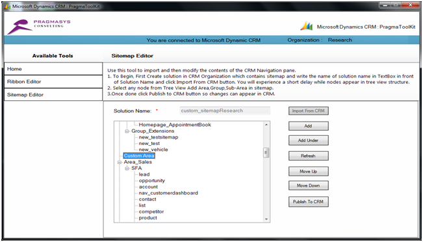The width and height of the screenshot is (423, 242).
Task: Click the Import From CRM button
Action: pyautogui.click(x=309, y=111)
